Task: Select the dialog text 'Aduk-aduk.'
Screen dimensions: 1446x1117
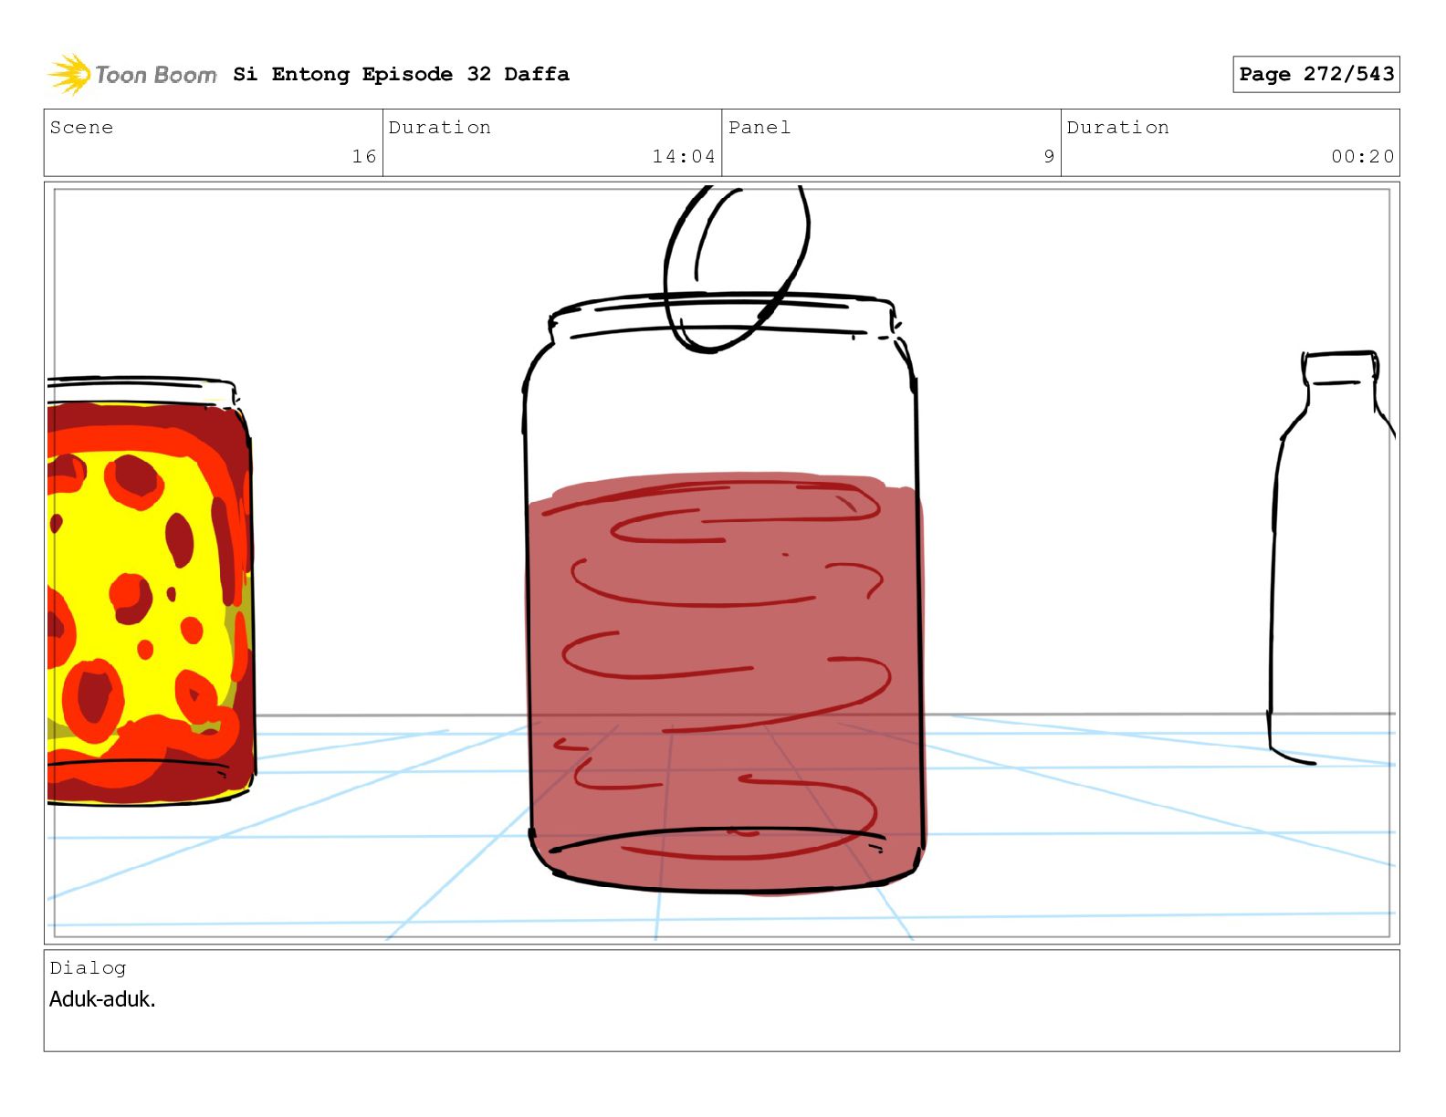Action: [102, 999]
